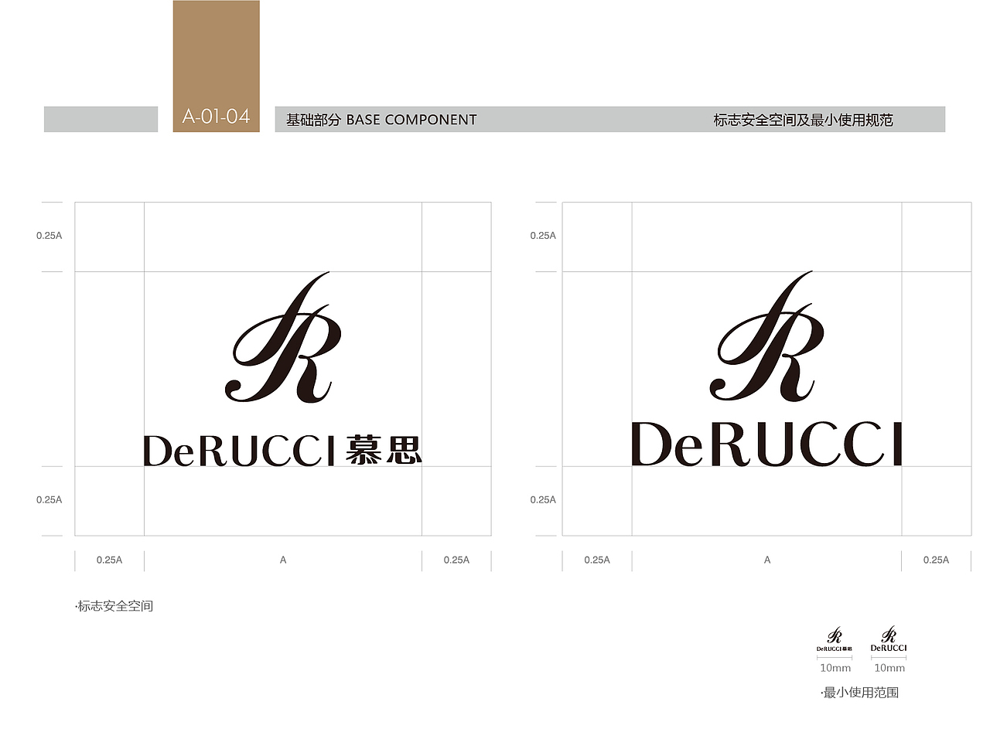Click the A width label under left diagram
990x729 pixels.
click(283, 560)
